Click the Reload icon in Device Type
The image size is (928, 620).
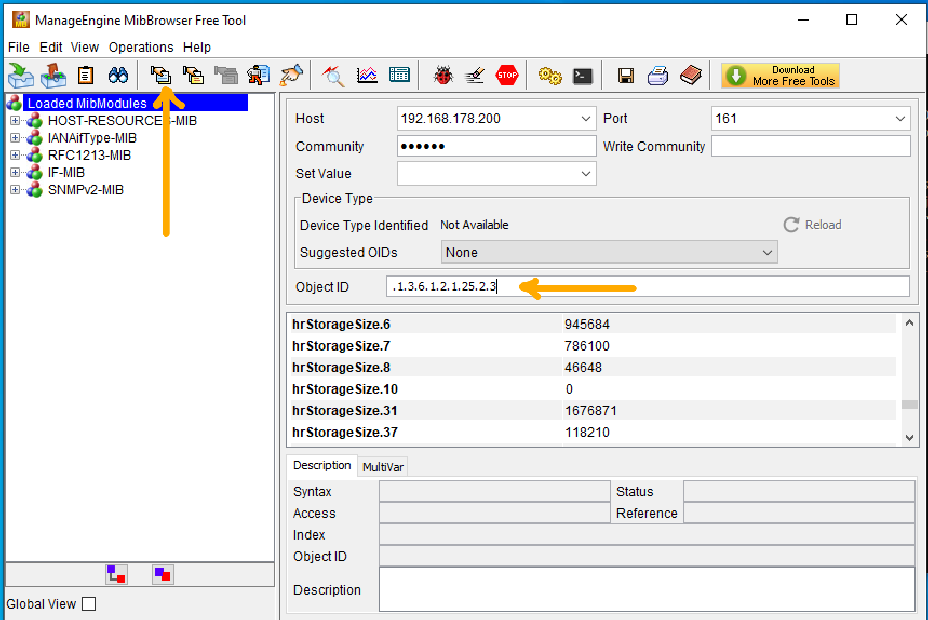point(791,225)
